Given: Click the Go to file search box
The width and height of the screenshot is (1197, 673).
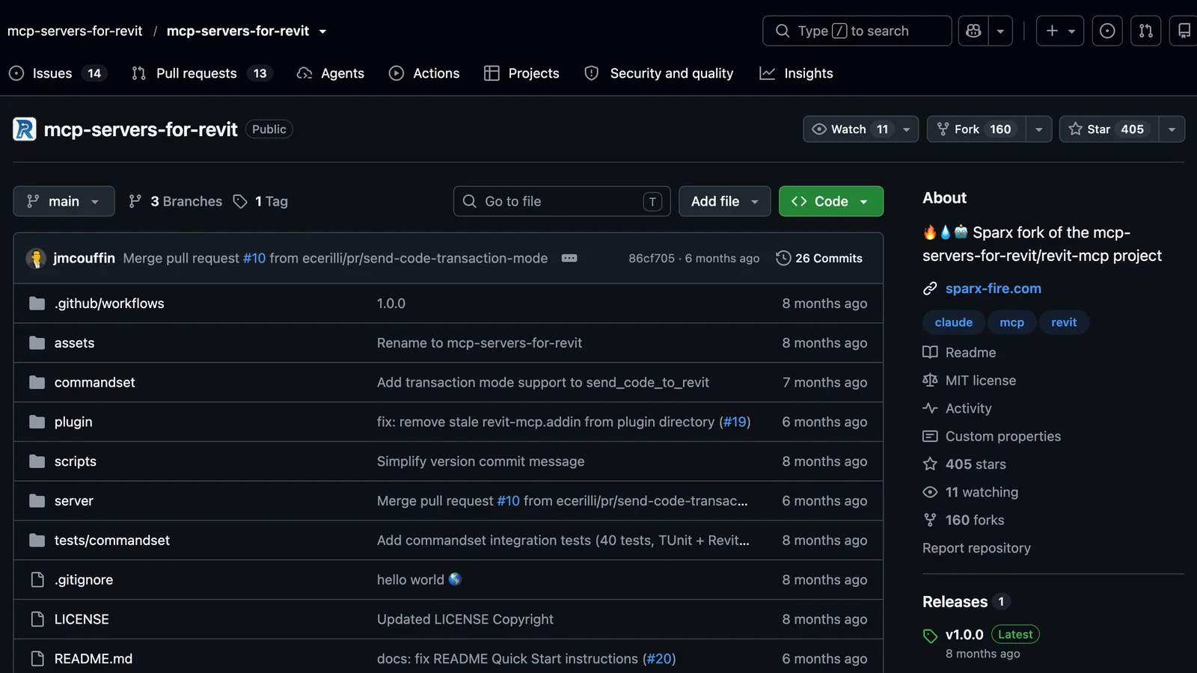Looking at the screenshot, I should point(561,201).
